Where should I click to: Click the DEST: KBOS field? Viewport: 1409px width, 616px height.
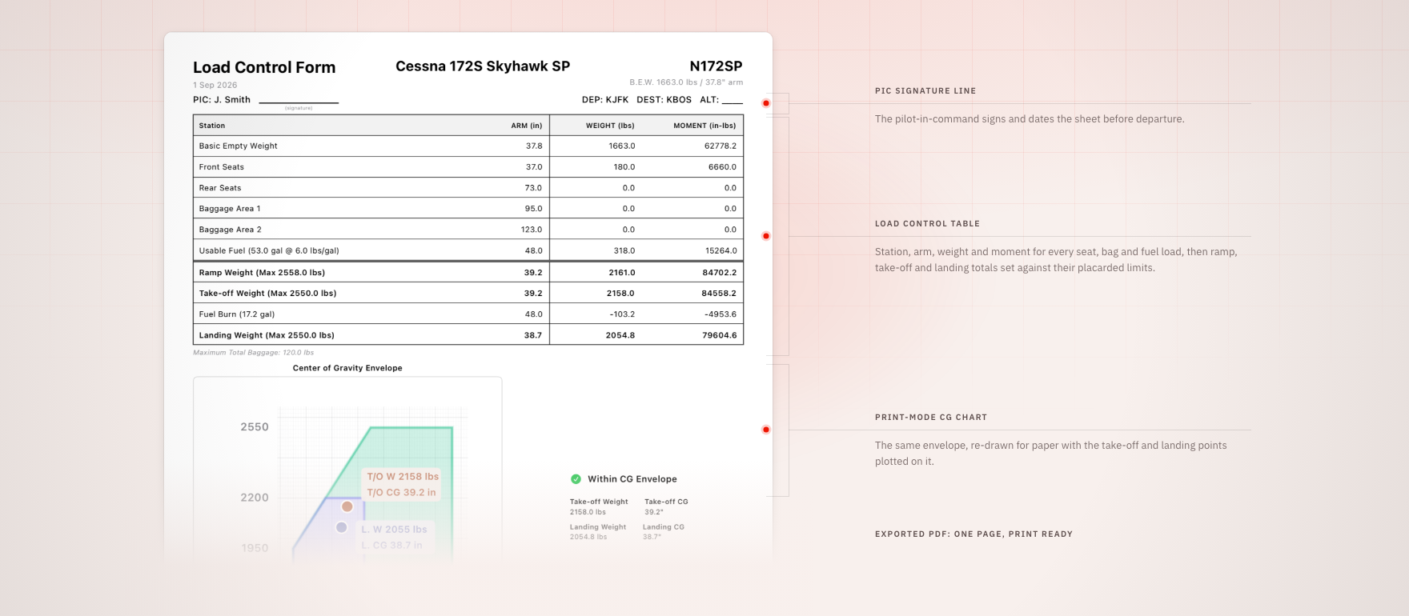pyautogui.click(x=664, y=100)
